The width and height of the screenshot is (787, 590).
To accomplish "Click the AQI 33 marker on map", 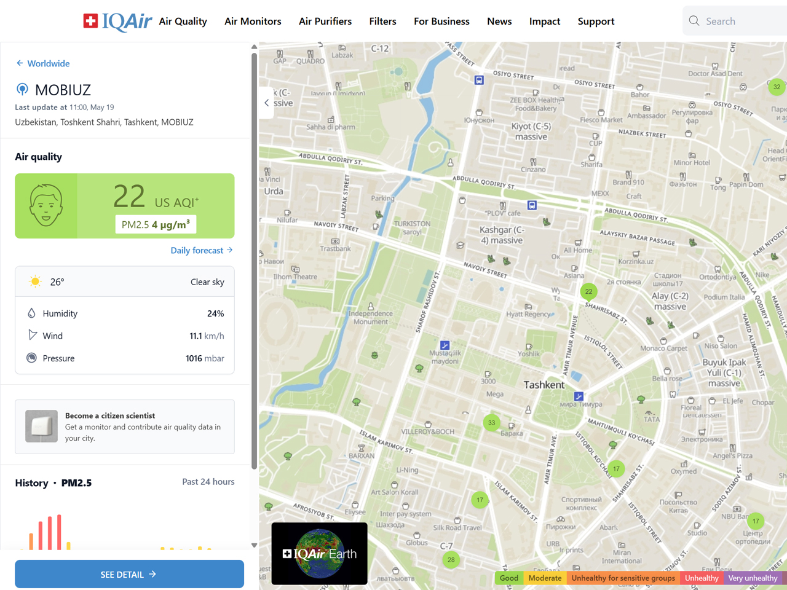I will click(x=491, y=422).
